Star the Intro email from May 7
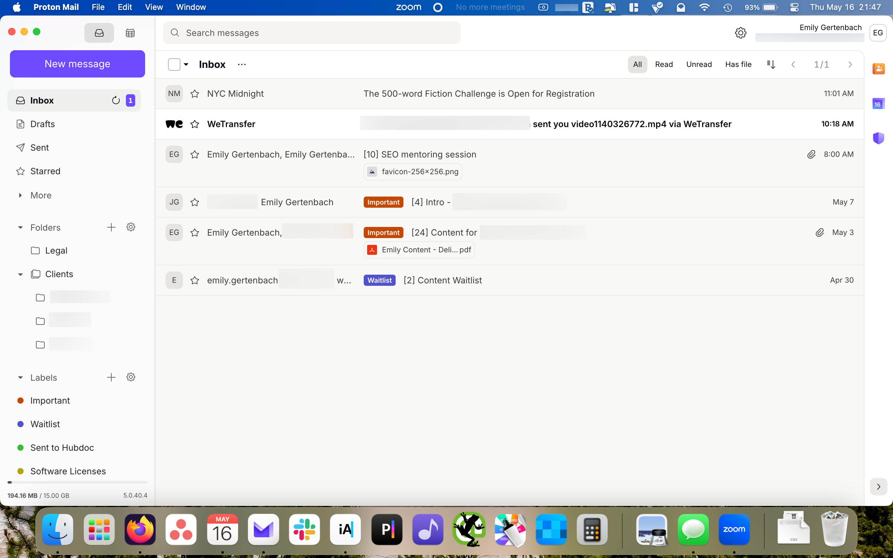 tap(195, 202)
